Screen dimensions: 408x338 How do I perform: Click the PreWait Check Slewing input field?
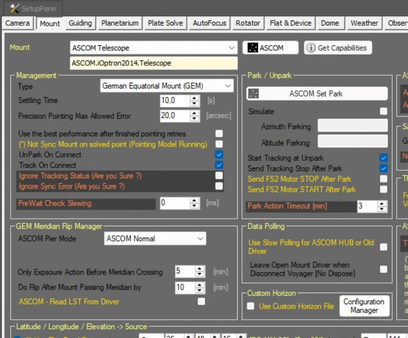point(174,203)
